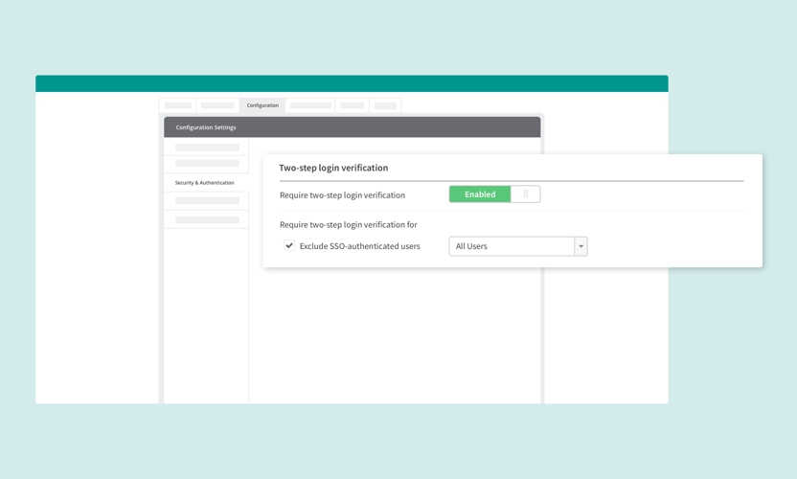Screen dimensions: 797x479
Task: Choose the last placeholder item in the sidebar
Action: pyautogui.click(x=207, y=219)
